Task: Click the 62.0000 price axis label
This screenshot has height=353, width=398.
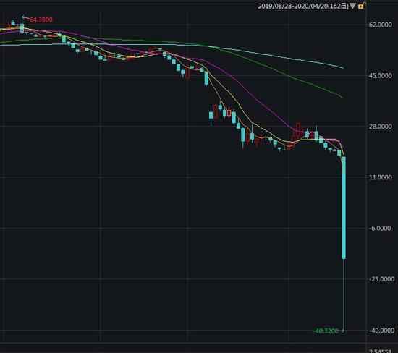Action: pos(380,25)
